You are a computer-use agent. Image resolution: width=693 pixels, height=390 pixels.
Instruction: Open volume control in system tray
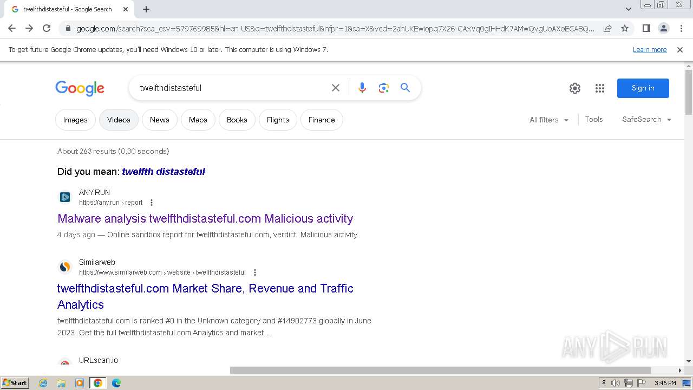point(616,383)
